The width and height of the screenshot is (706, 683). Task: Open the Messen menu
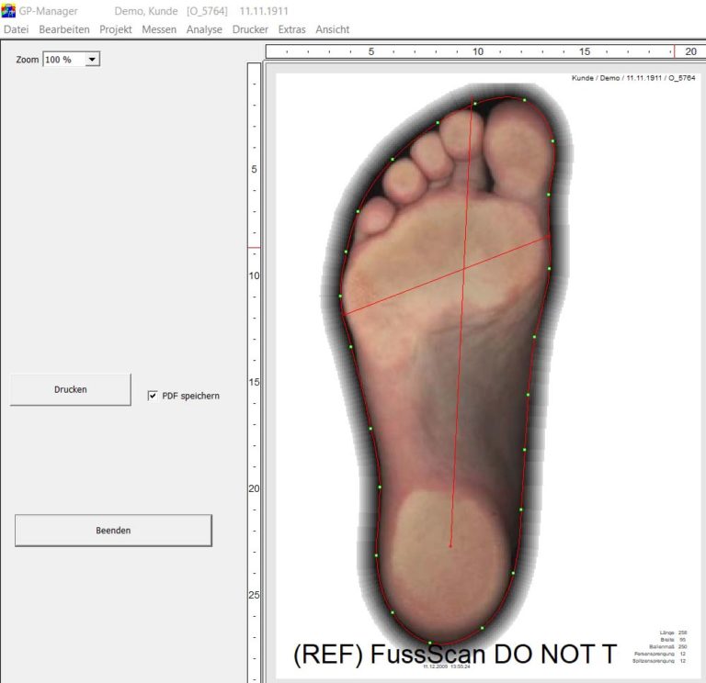pos(159,29)
